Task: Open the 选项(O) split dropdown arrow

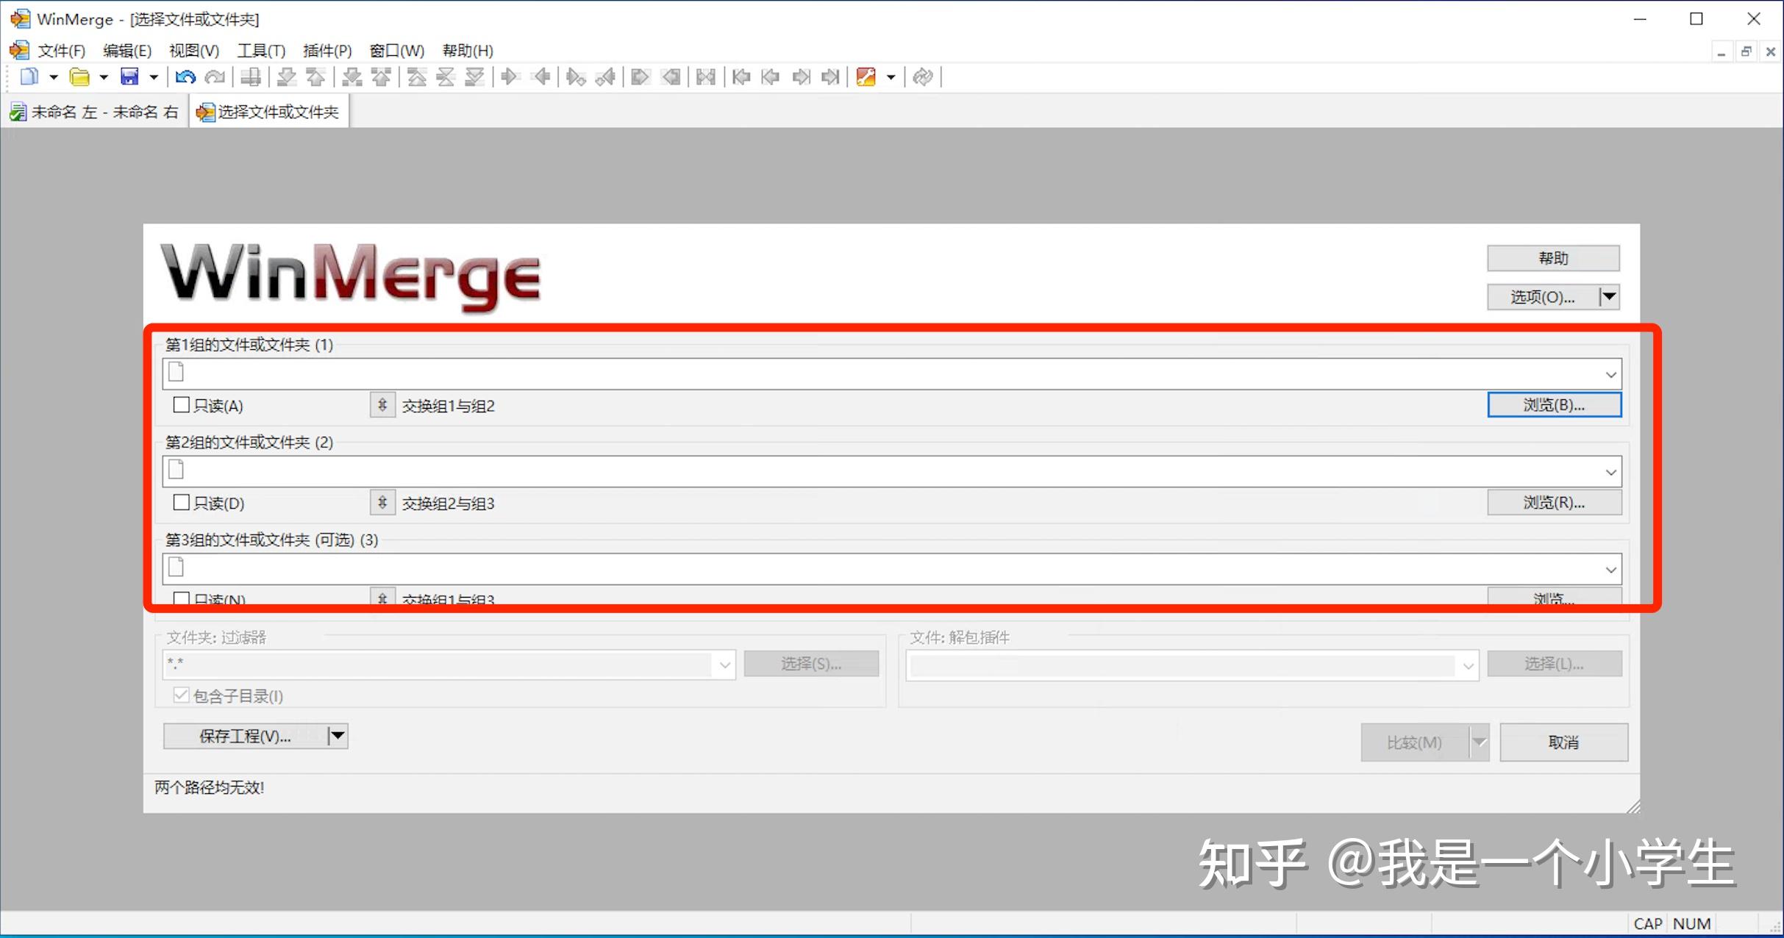Action: point(1610,297)
